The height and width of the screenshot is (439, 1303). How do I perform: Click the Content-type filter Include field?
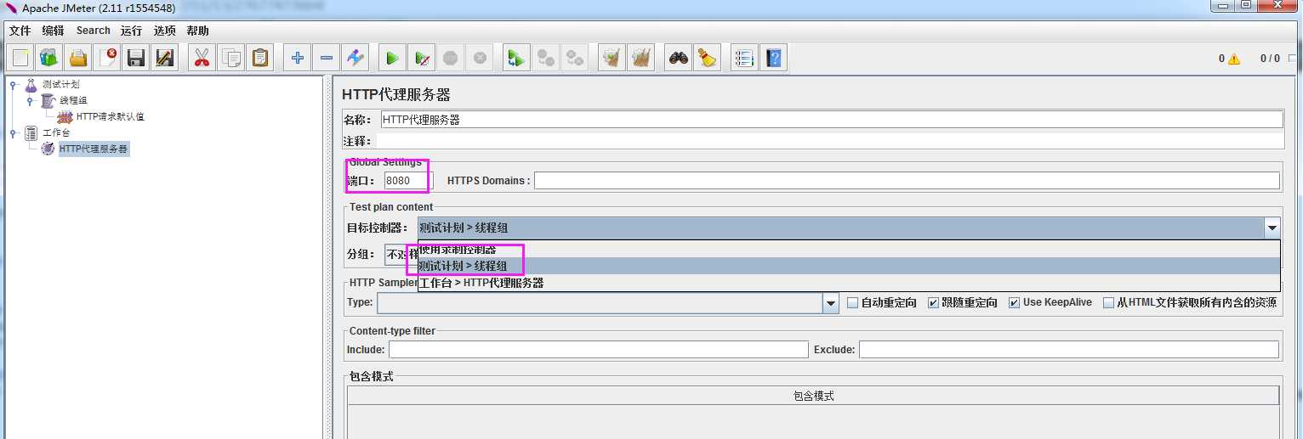tap(599, 350)
